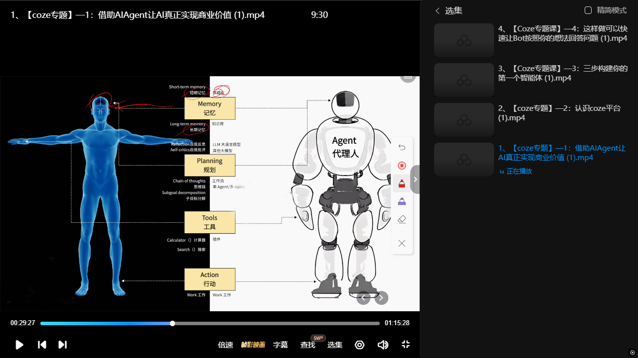Select the red pen annotation tool
This screenshot has width=638, height=358.
402,184
